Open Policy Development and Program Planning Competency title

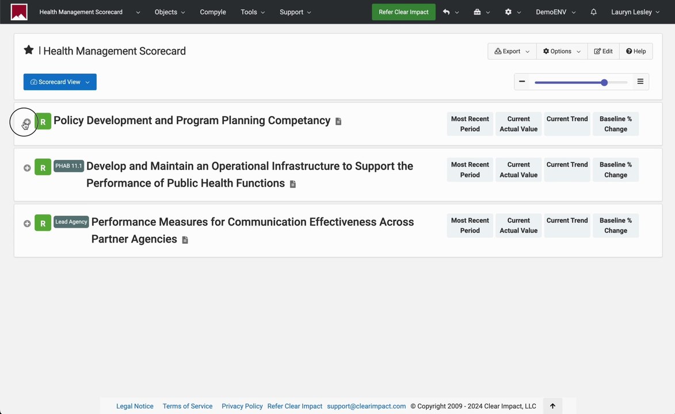(192, 121)
